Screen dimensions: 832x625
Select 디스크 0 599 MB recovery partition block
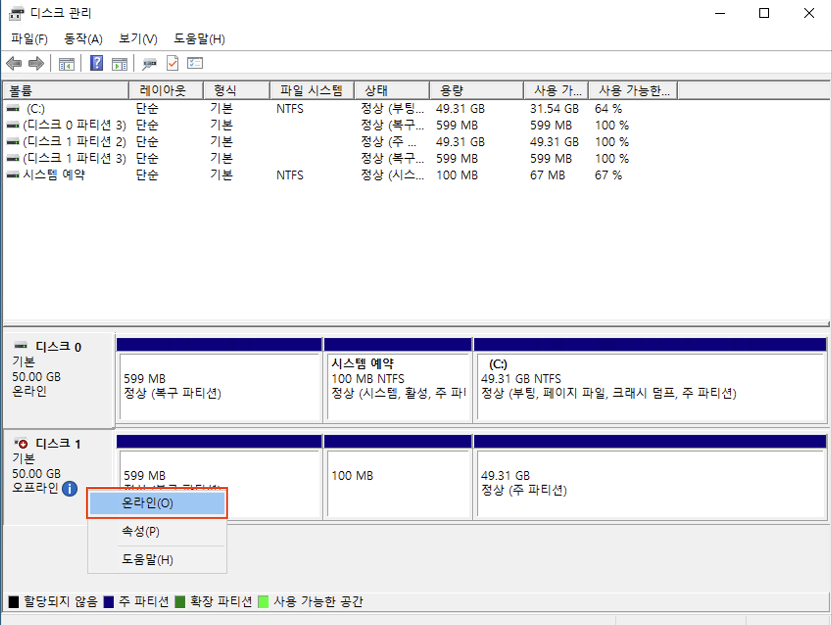click(219, 380)
